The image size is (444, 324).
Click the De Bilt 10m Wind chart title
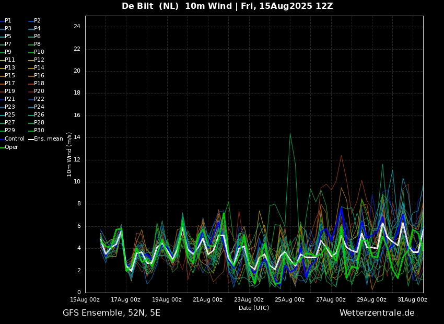[227, 6]
